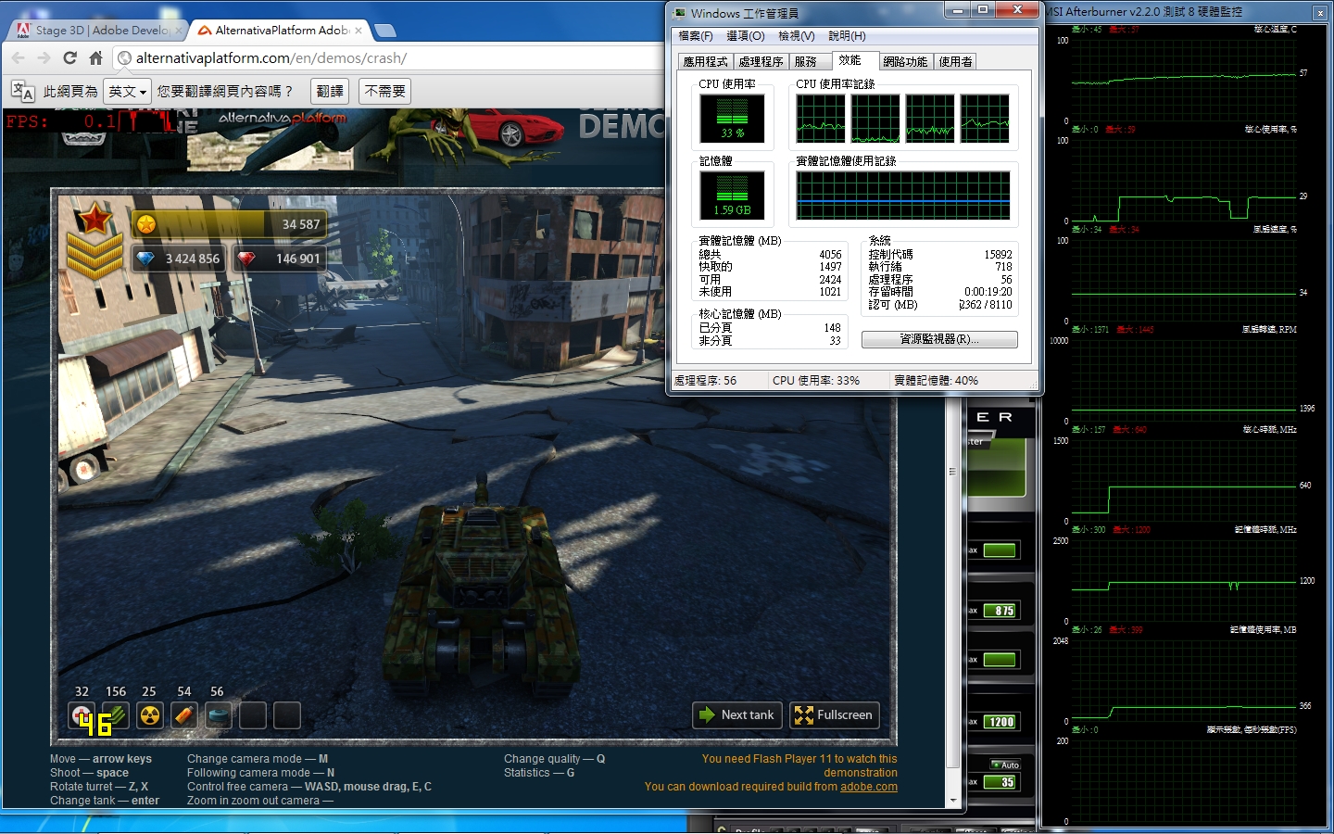Click the 875 clock value field in Afterburner
Viewport: 1334px width, 834px height.
click(1001, 611)
